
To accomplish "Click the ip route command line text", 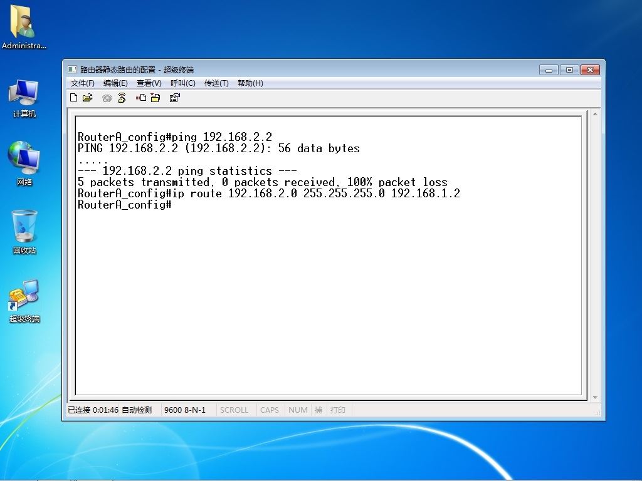I will [x=269, y=194].
